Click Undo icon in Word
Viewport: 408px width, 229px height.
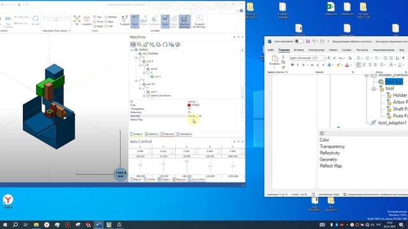click(314, 41)
